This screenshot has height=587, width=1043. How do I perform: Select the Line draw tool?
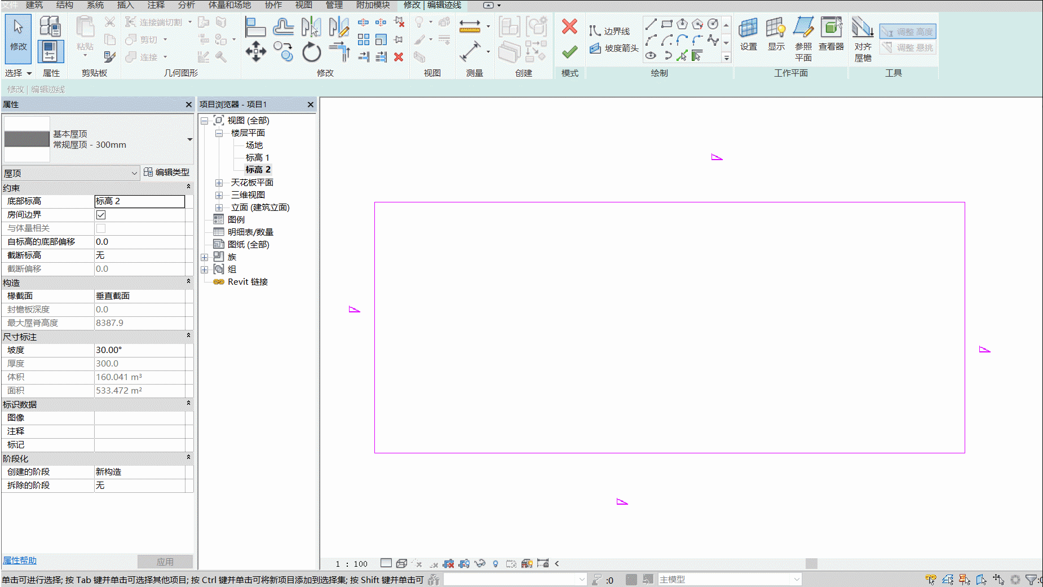pyautogui.click(x=651, y=24)
